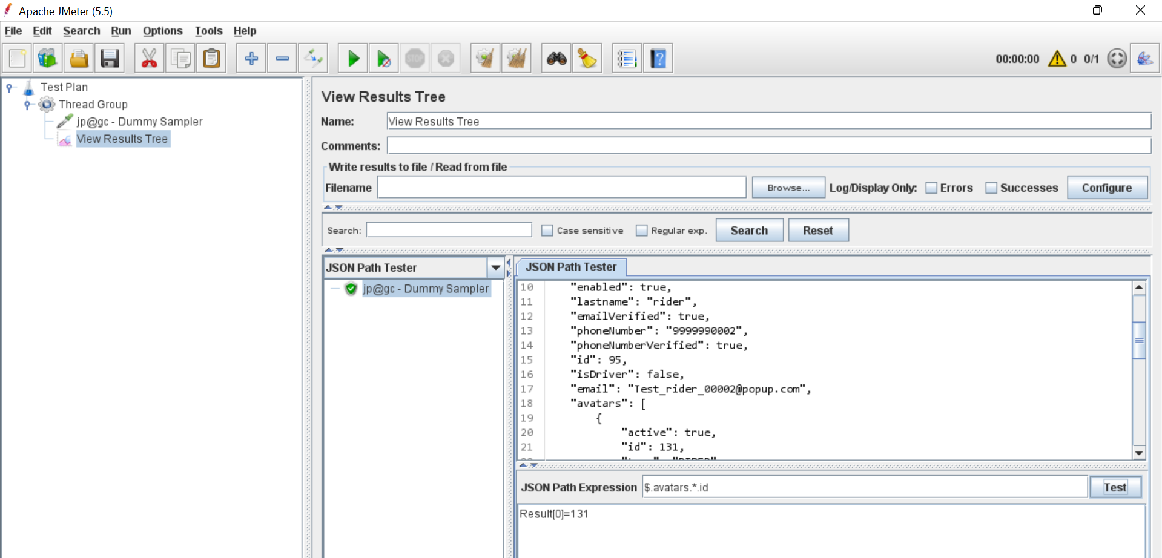Collapse the Test Plan root node
Viewport: 1162px width, 558px height.
pyautogui.click(x=10, y=88)
